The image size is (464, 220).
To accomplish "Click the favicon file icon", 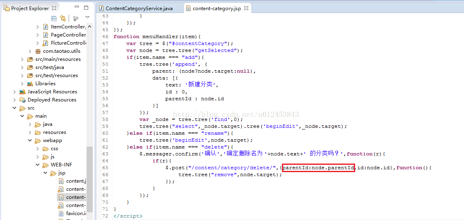I will pos(61,214).
